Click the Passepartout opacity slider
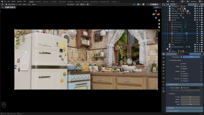This screenshot has width=204, height=115. (x=191, y=57)
